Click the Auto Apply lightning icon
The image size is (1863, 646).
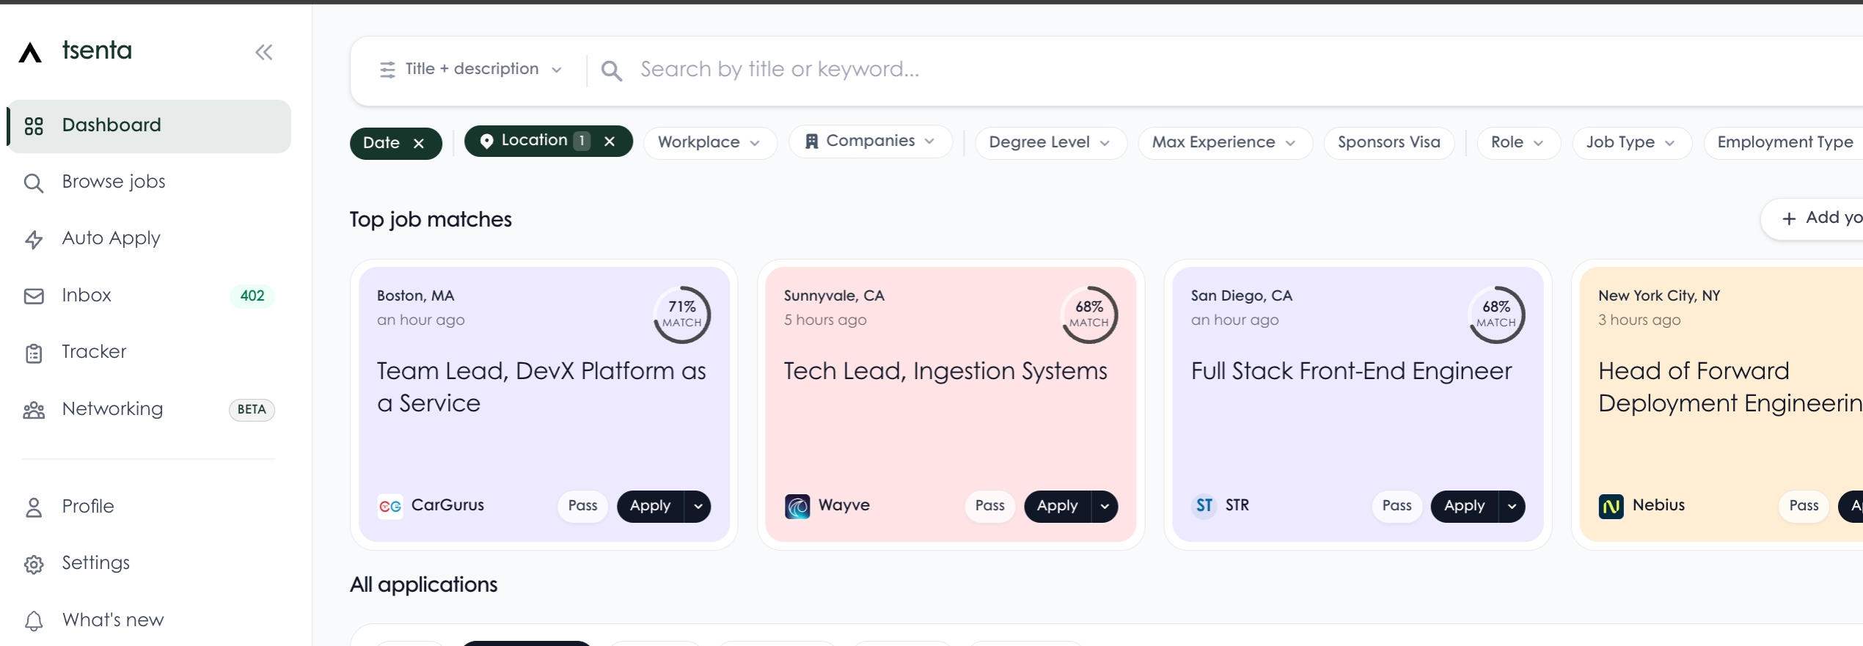pos(34,240)
